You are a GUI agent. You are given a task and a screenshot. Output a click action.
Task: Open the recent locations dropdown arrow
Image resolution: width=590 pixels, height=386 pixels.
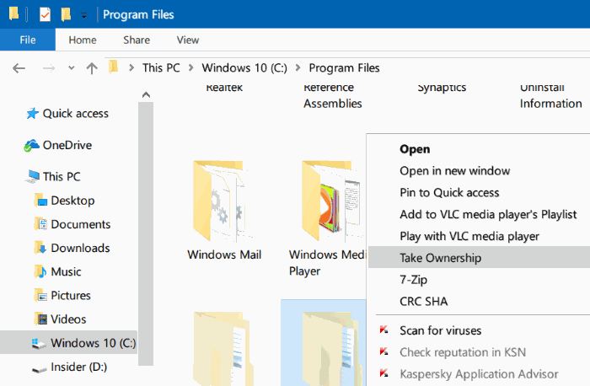click(x=71, y=68)
